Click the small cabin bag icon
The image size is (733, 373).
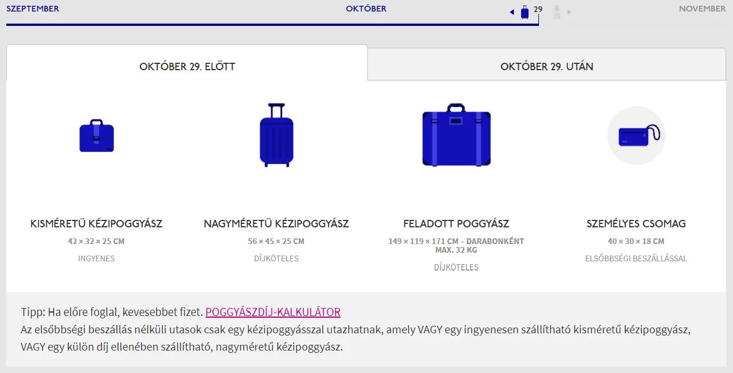pos(97,136)
